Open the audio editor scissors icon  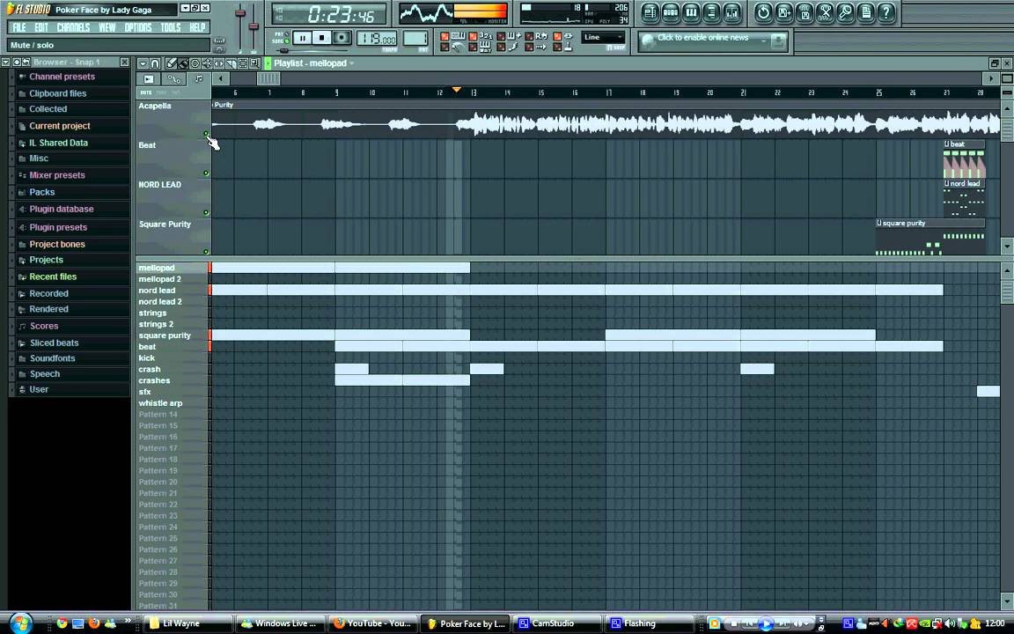pos(825,12)
